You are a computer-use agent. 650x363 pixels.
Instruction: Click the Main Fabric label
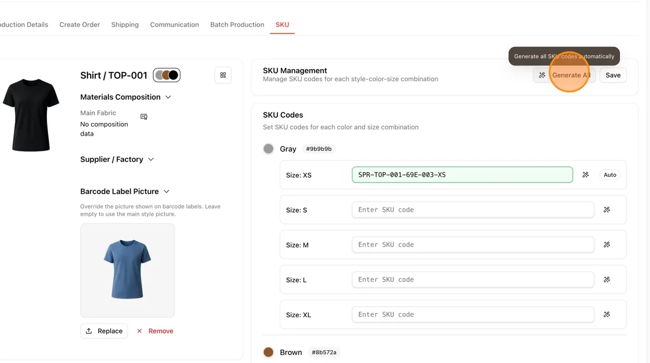coord(98,112)
